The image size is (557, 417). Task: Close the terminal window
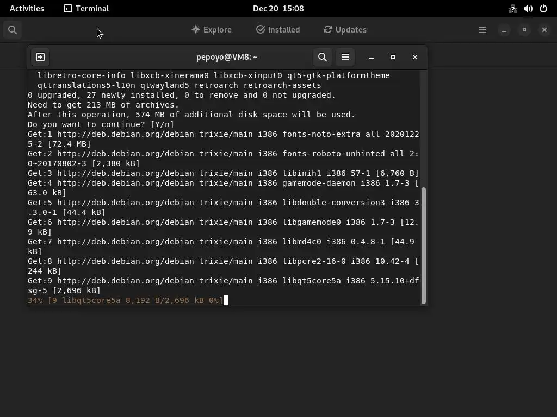414,57
